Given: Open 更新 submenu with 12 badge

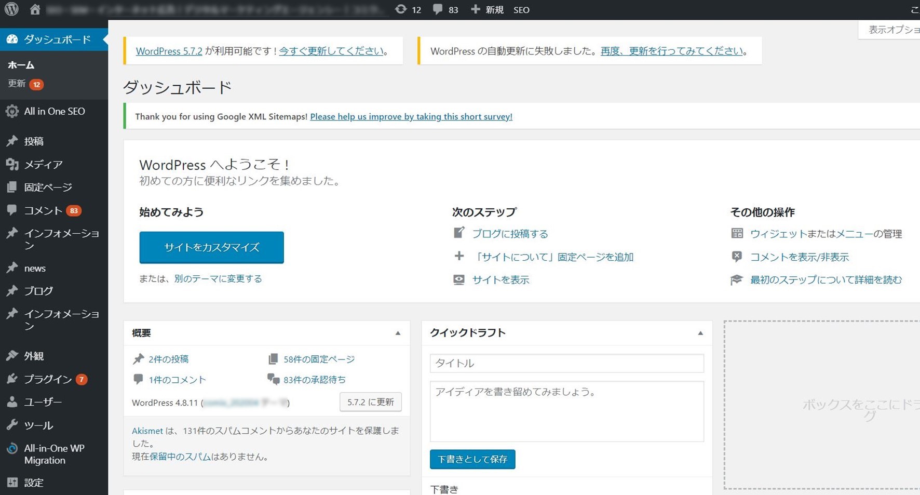Looking at the screenshot, I should [x=25, y=84].
